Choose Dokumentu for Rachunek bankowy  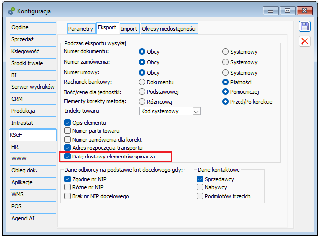(x=142, y=82)
